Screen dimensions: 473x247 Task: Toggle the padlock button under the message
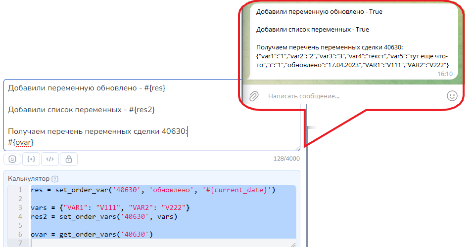coord(68,159)
